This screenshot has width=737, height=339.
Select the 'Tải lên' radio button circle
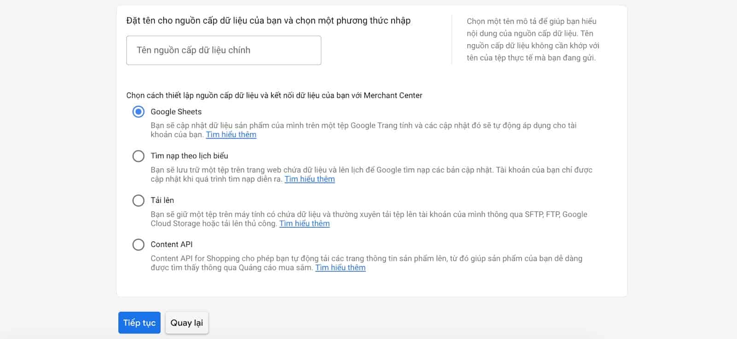click(138, 201)
